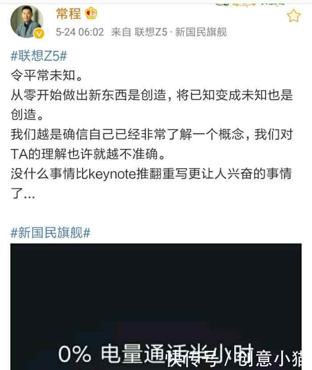The width and height of the screenshot is (312, 370).
Task: Tap the 来自 label before the device name
Action: (121, 32)
